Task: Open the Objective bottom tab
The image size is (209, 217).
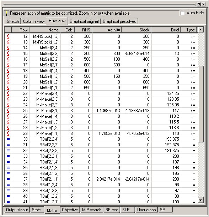Action: [x=70, y=210]
